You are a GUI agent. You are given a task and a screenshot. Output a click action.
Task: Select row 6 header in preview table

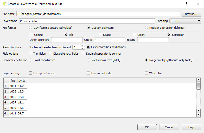click(6, 113)
